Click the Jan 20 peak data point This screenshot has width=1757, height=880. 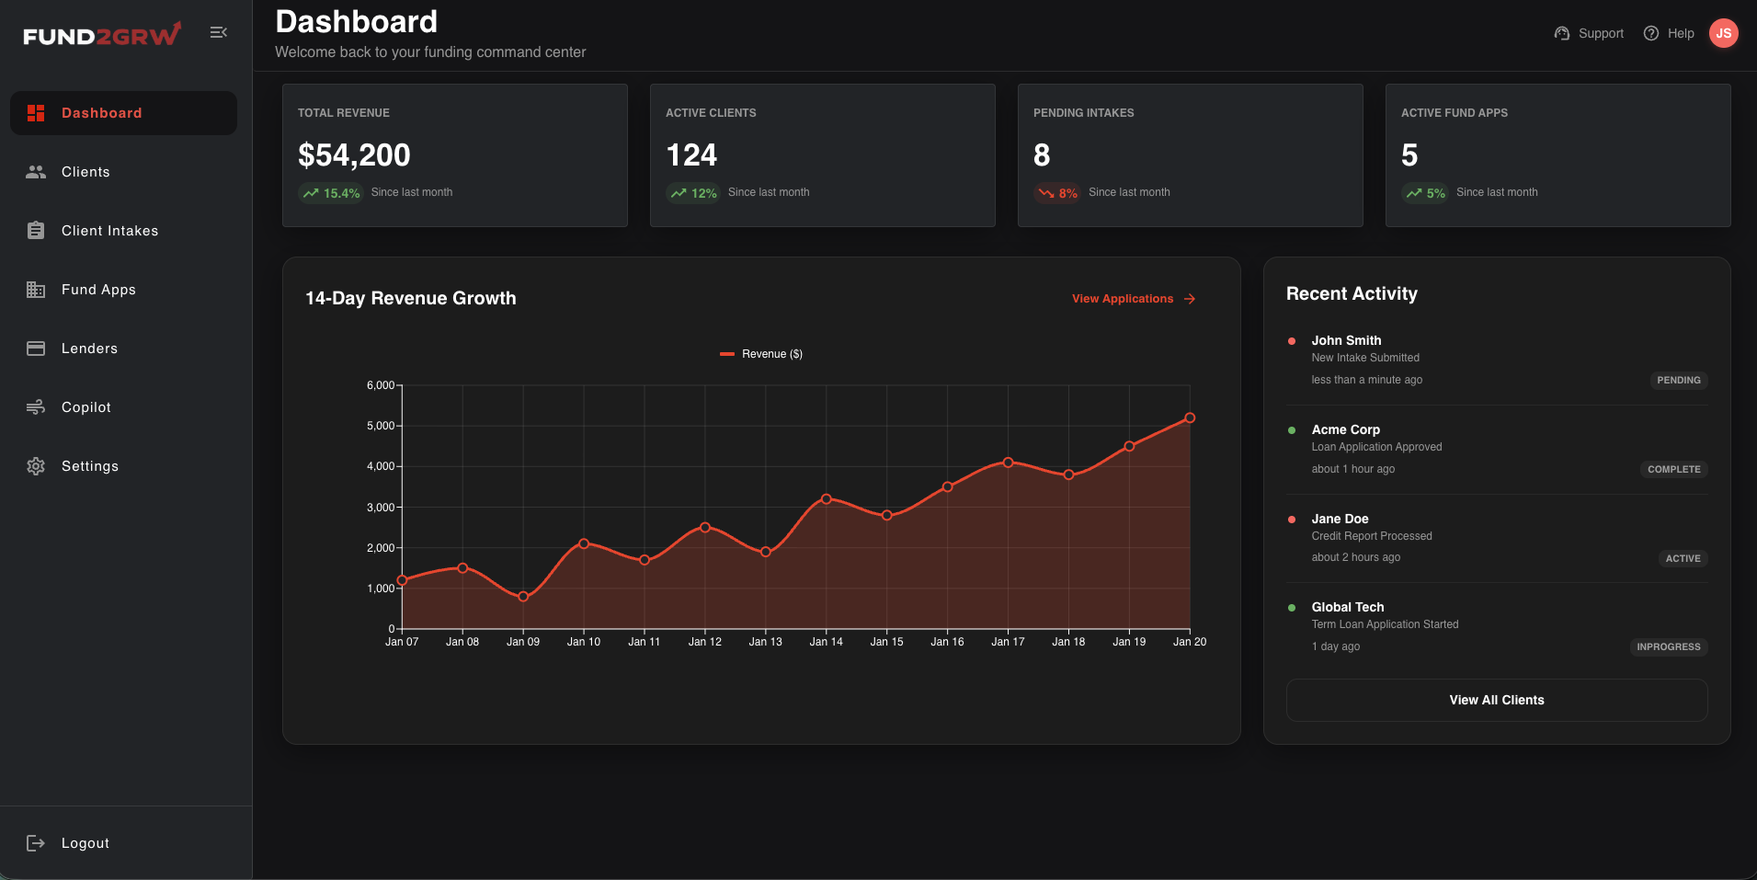1191,417
